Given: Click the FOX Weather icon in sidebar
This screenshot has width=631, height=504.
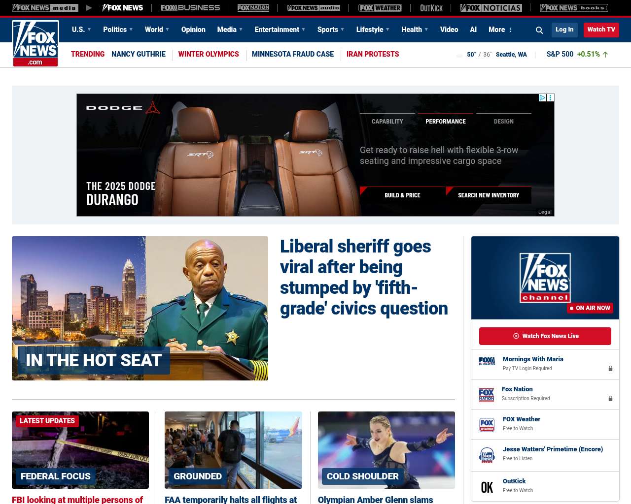Looking at the screenshot, I should [487, 425].
